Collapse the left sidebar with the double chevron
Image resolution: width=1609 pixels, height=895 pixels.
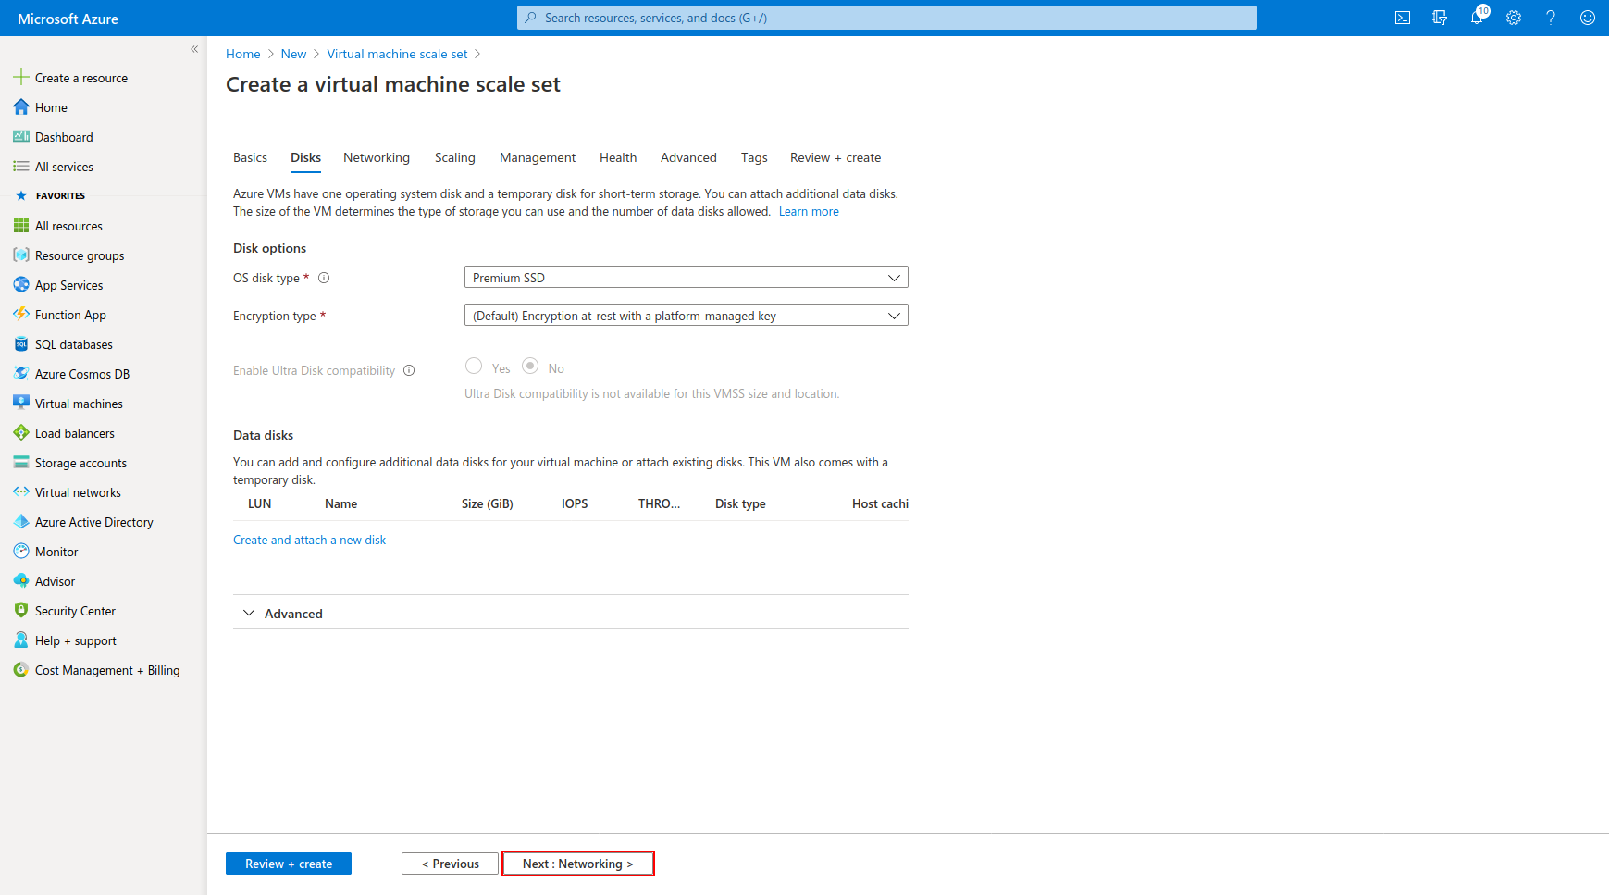(x=194, y=49)
